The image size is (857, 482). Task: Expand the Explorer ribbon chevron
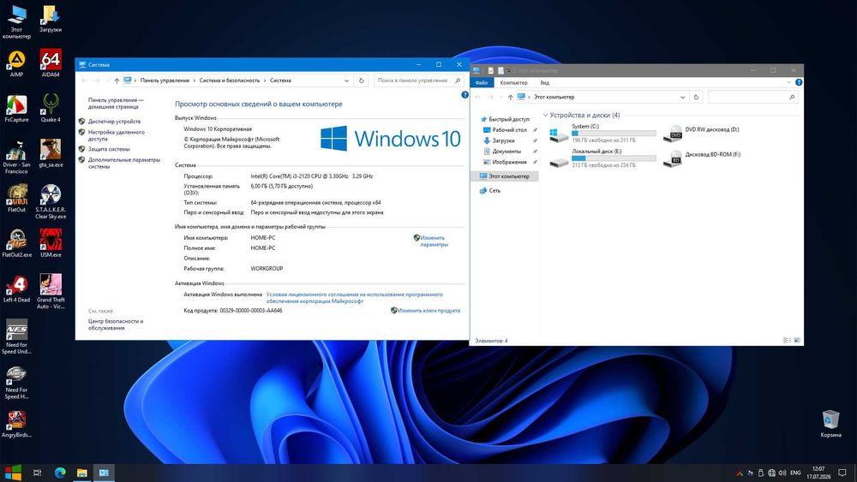(788, 82)
